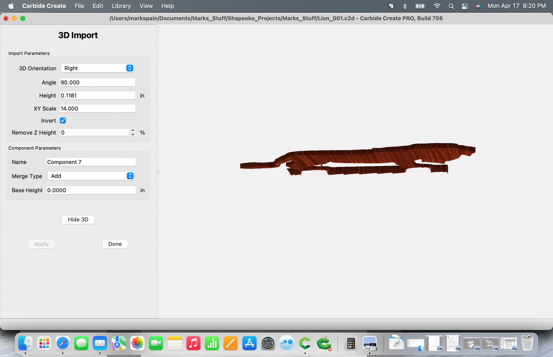Open the File menu

[x=79, y=6]
